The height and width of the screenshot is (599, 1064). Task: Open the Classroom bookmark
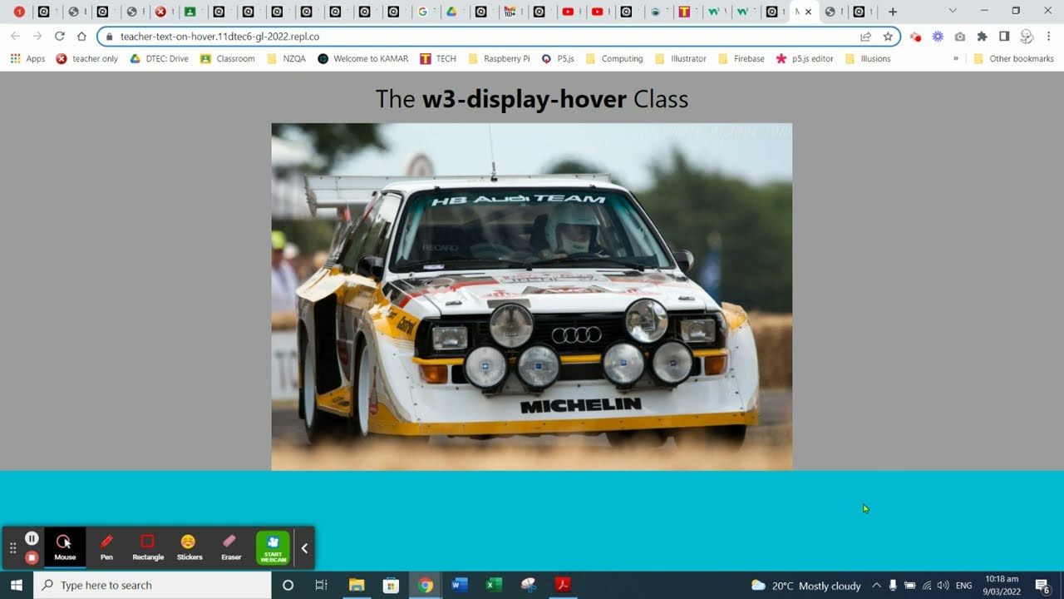228,59
